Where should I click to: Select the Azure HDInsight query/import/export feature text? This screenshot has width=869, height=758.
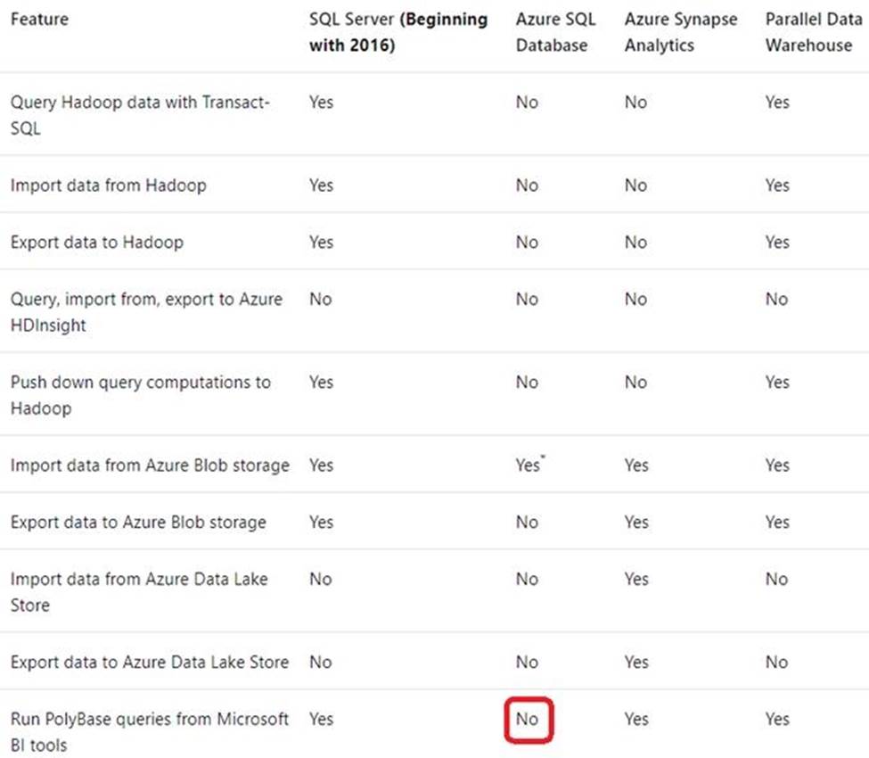pos(146,312)
